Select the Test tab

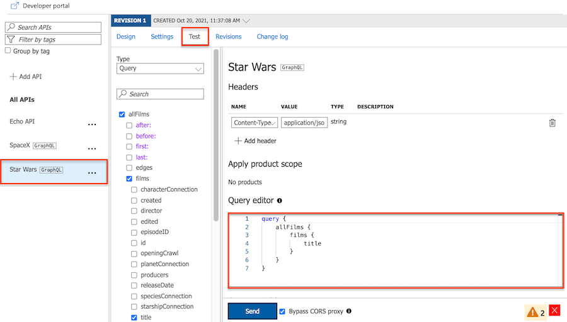pyautogui.click(x=195, y=36)
